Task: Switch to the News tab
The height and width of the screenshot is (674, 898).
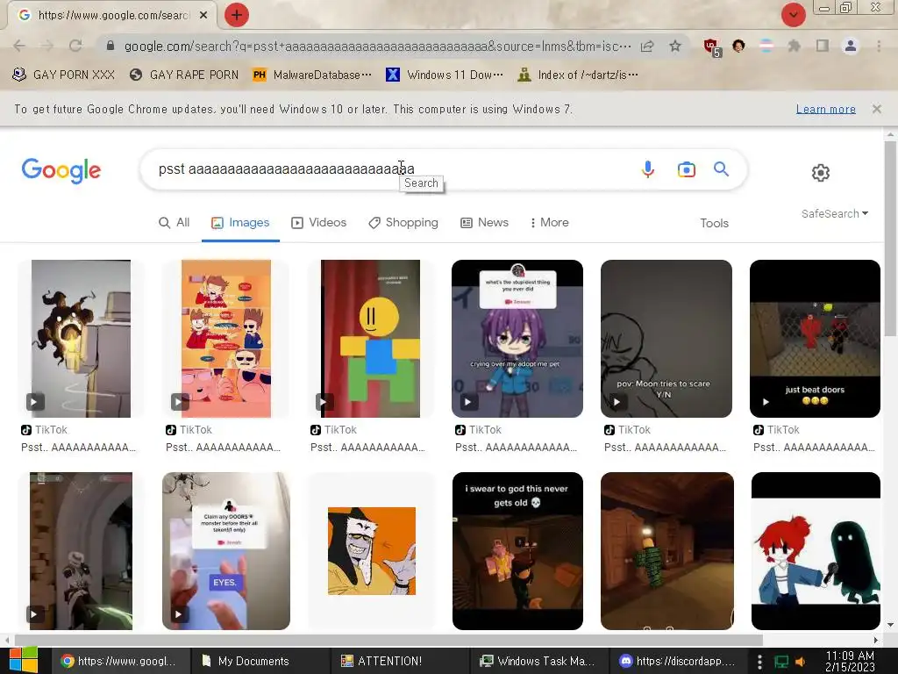Action: (484, 222)
